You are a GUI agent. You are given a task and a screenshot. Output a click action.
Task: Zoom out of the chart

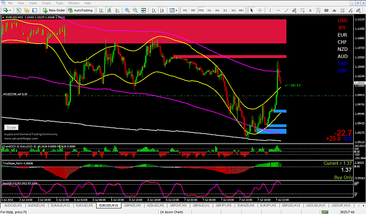135,11
